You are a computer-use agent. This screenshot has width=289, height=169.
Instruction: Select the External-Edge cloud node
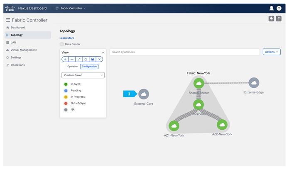[254, 83]
